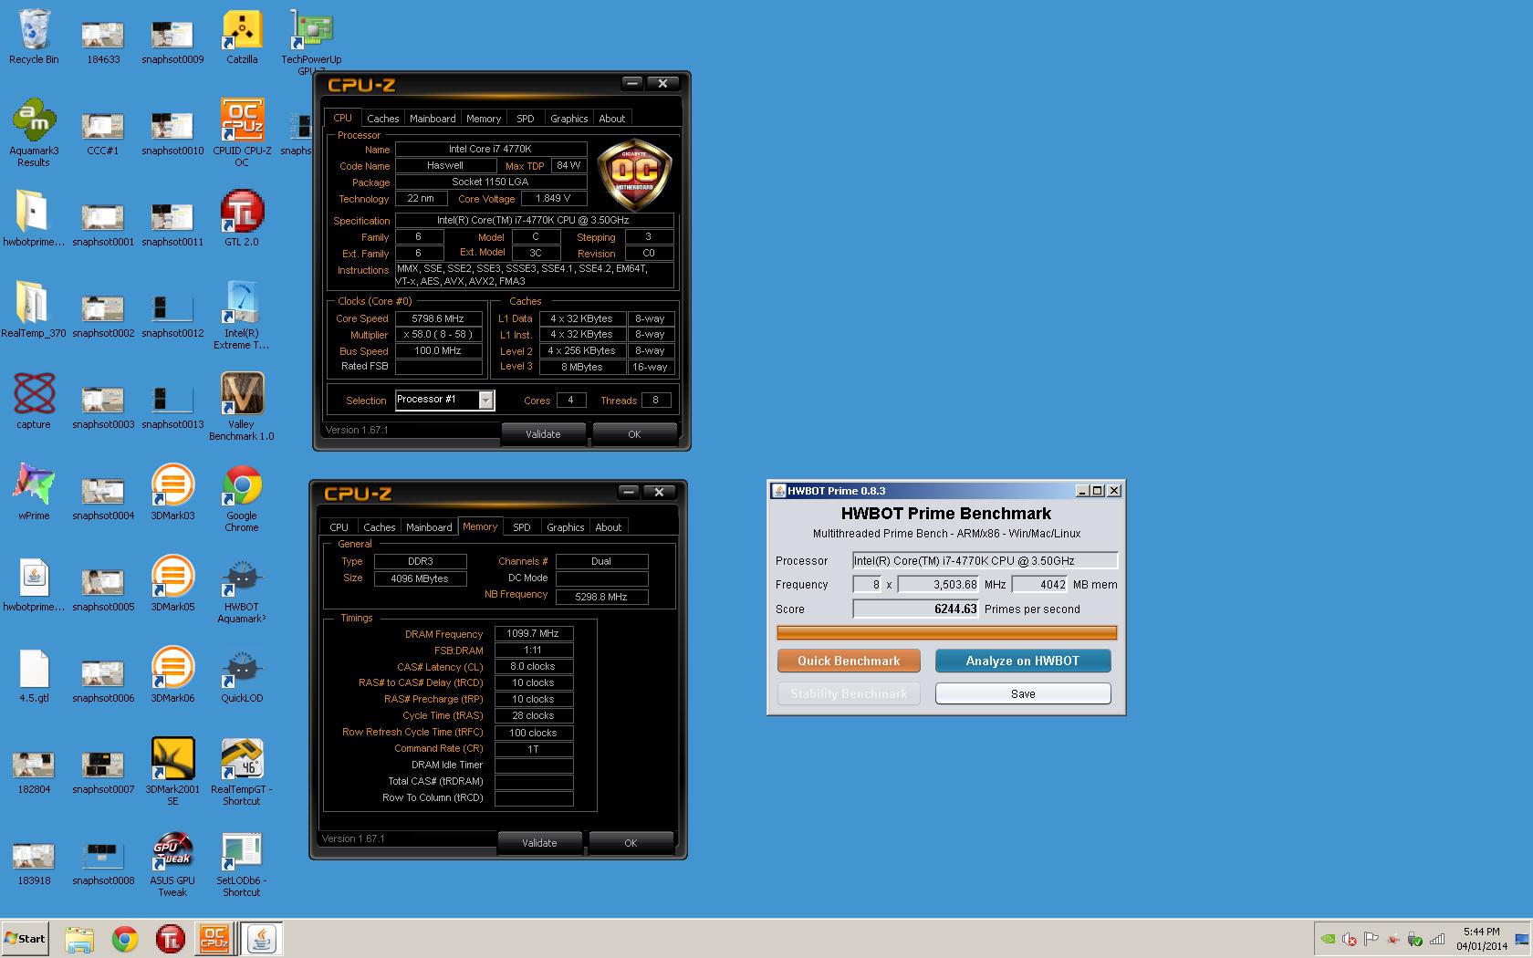Viewport: 1533px width, 958px height.
Task: Open the 184633 image file
Action: point(103,41)
